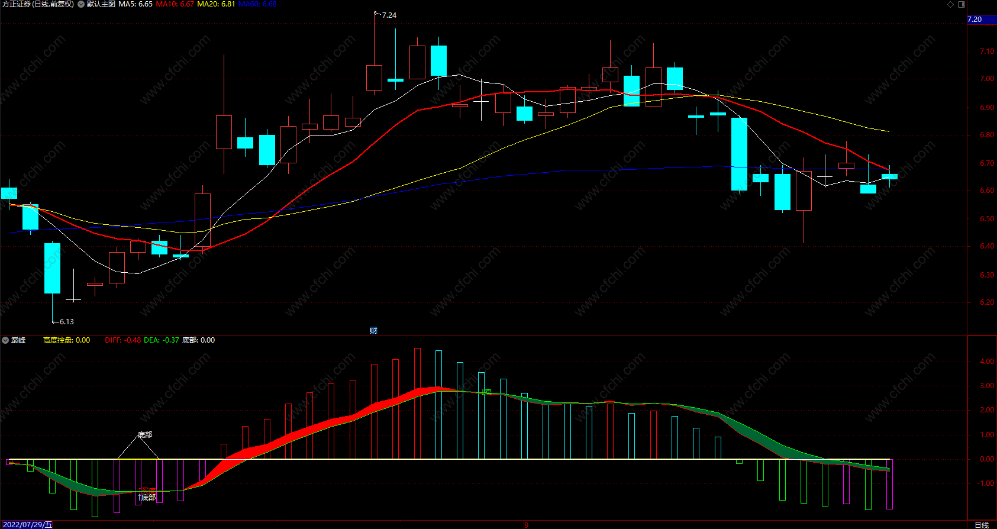Click the DIFF: -0.48 value
This screenshot has width=997, height=529.
pyautogui.click(x=123, y=340)
